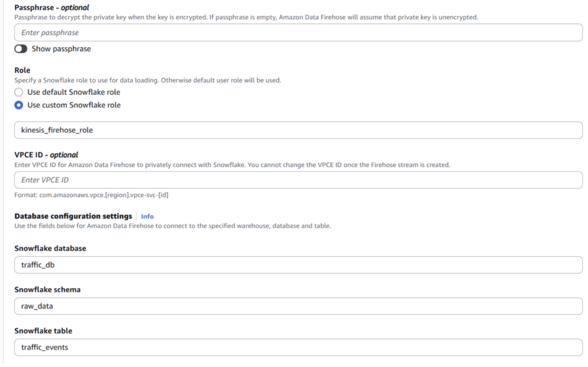Open Info link beside Database configuration settings
The width and height of the screenshot is (588, 367).
pos(147,216)
